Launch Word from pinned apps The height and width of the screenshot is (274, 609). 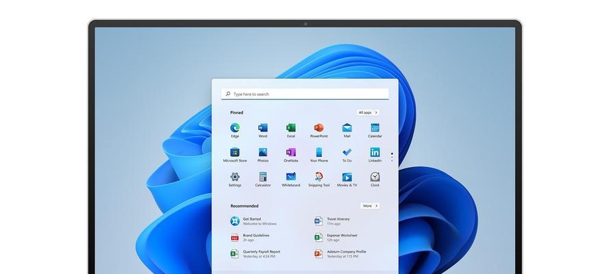[x=263, y=130]
